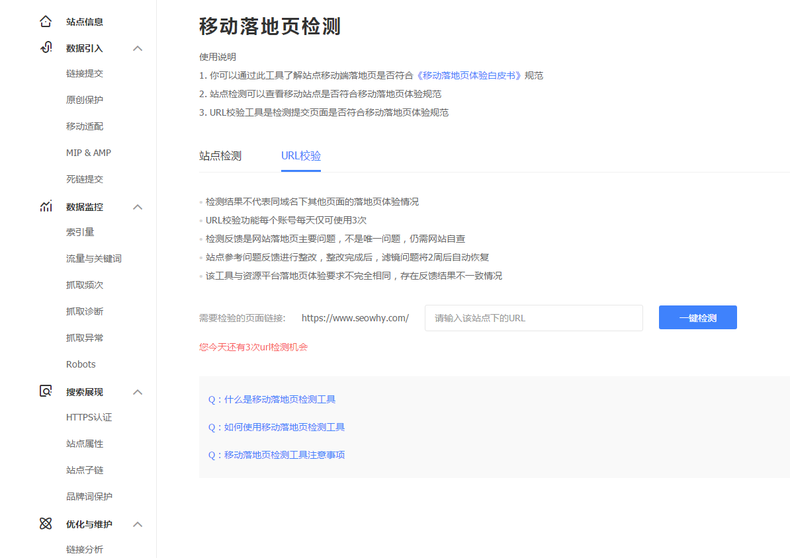790x558 pixels.
Task: Select the URL校验 tab
Action: 301,156
